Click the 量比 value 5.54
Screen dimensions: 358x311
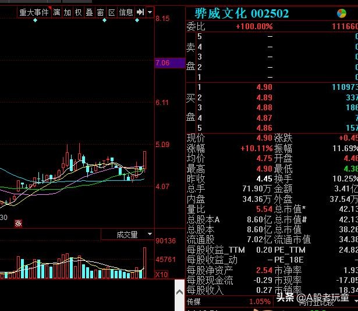point(264,209)
